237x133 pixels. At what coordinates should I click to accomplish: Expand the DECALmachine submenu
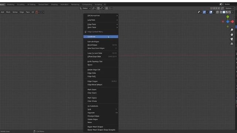(101, 16)
